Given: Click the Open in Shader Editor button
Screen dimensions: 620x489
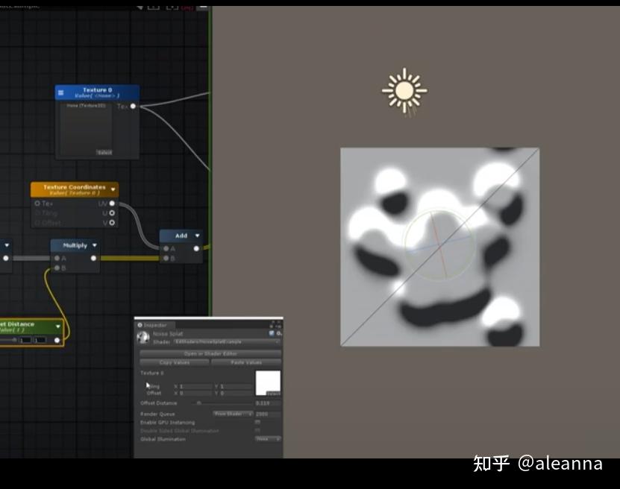Looking at the screenshot, I should coord(210,353).
